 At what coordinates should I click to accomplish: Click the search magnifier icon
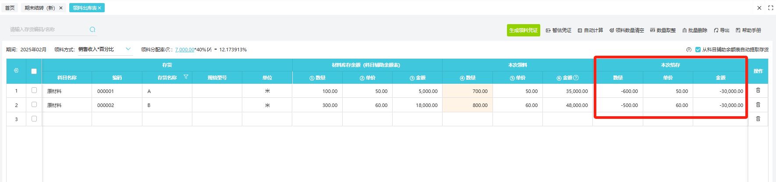tap(92, 29)
